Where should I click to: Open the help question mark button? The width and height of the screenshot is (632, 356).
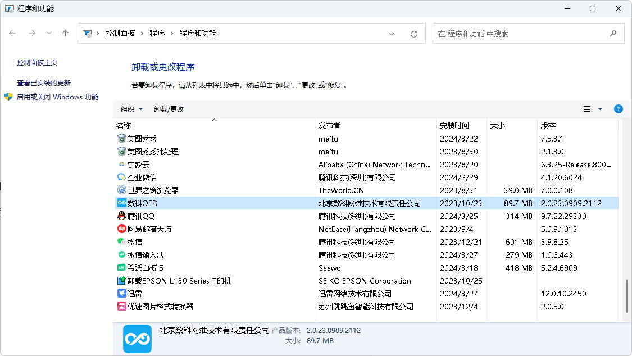619,109
